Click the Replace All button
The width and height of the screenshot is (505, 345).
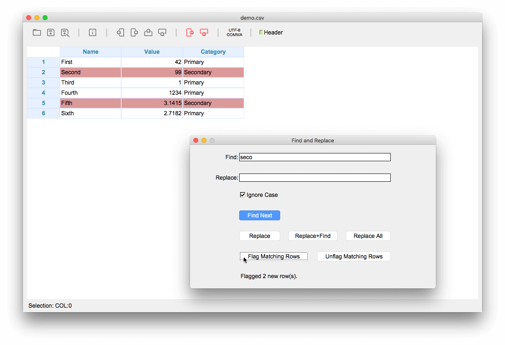[368, 236]
